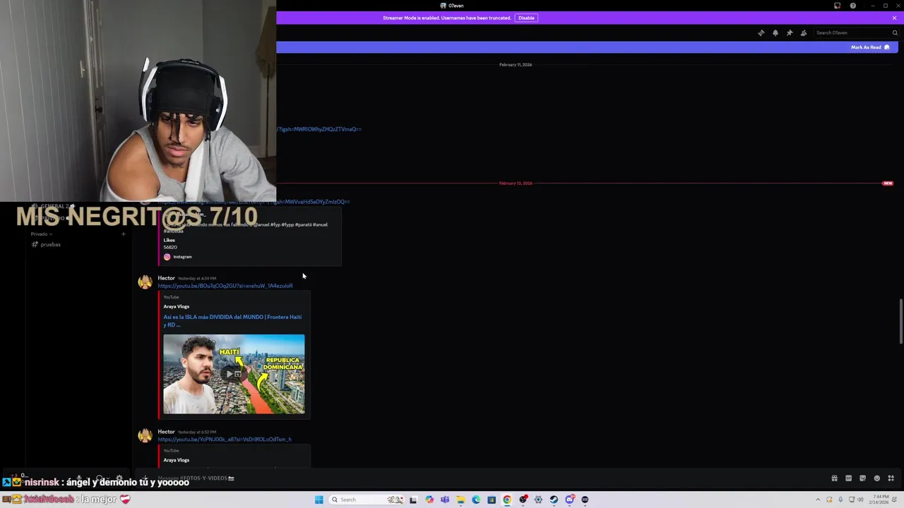Image resolution: width=904 pixels, height=508 pixels.
Task: Collapse the Privado category
Action: tap(41, 234)
